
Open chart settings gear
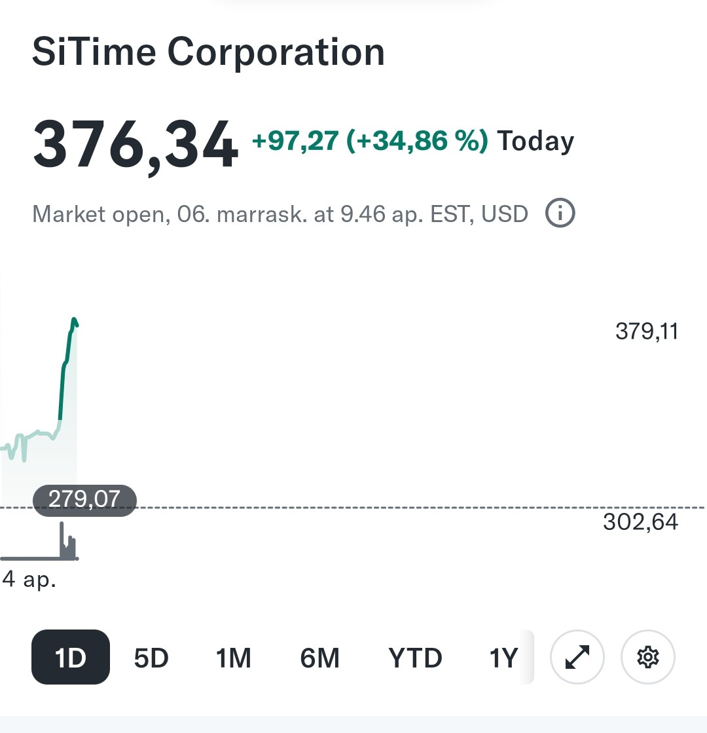(647, 657)
